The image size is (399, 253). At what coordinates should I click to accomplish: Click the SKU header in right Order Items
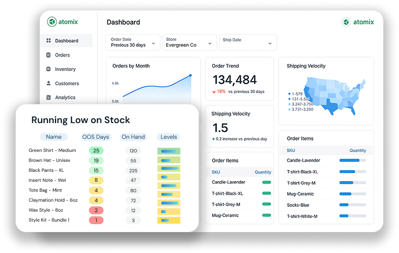[x=291, y=150]
